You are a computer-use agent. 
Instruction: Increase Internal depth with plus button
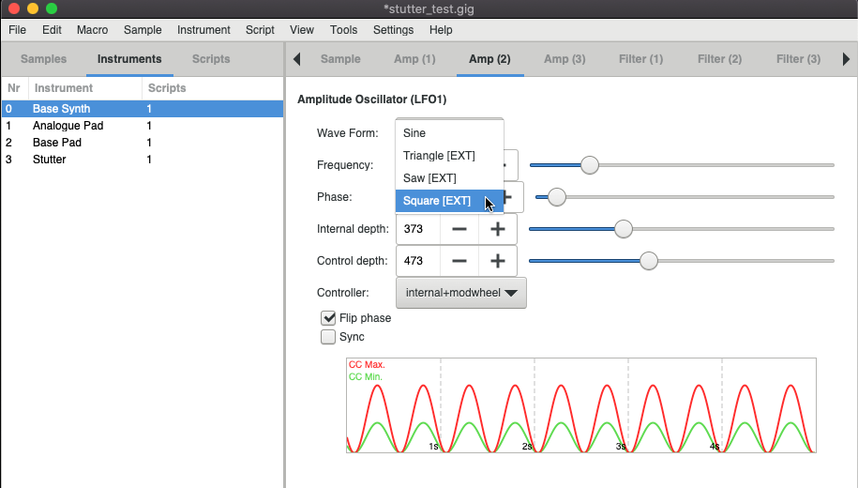tap(497, 229)
